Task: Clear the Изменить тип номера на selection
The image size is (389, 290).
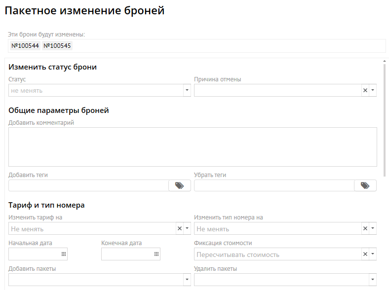Action: click(x=365, y=228)
